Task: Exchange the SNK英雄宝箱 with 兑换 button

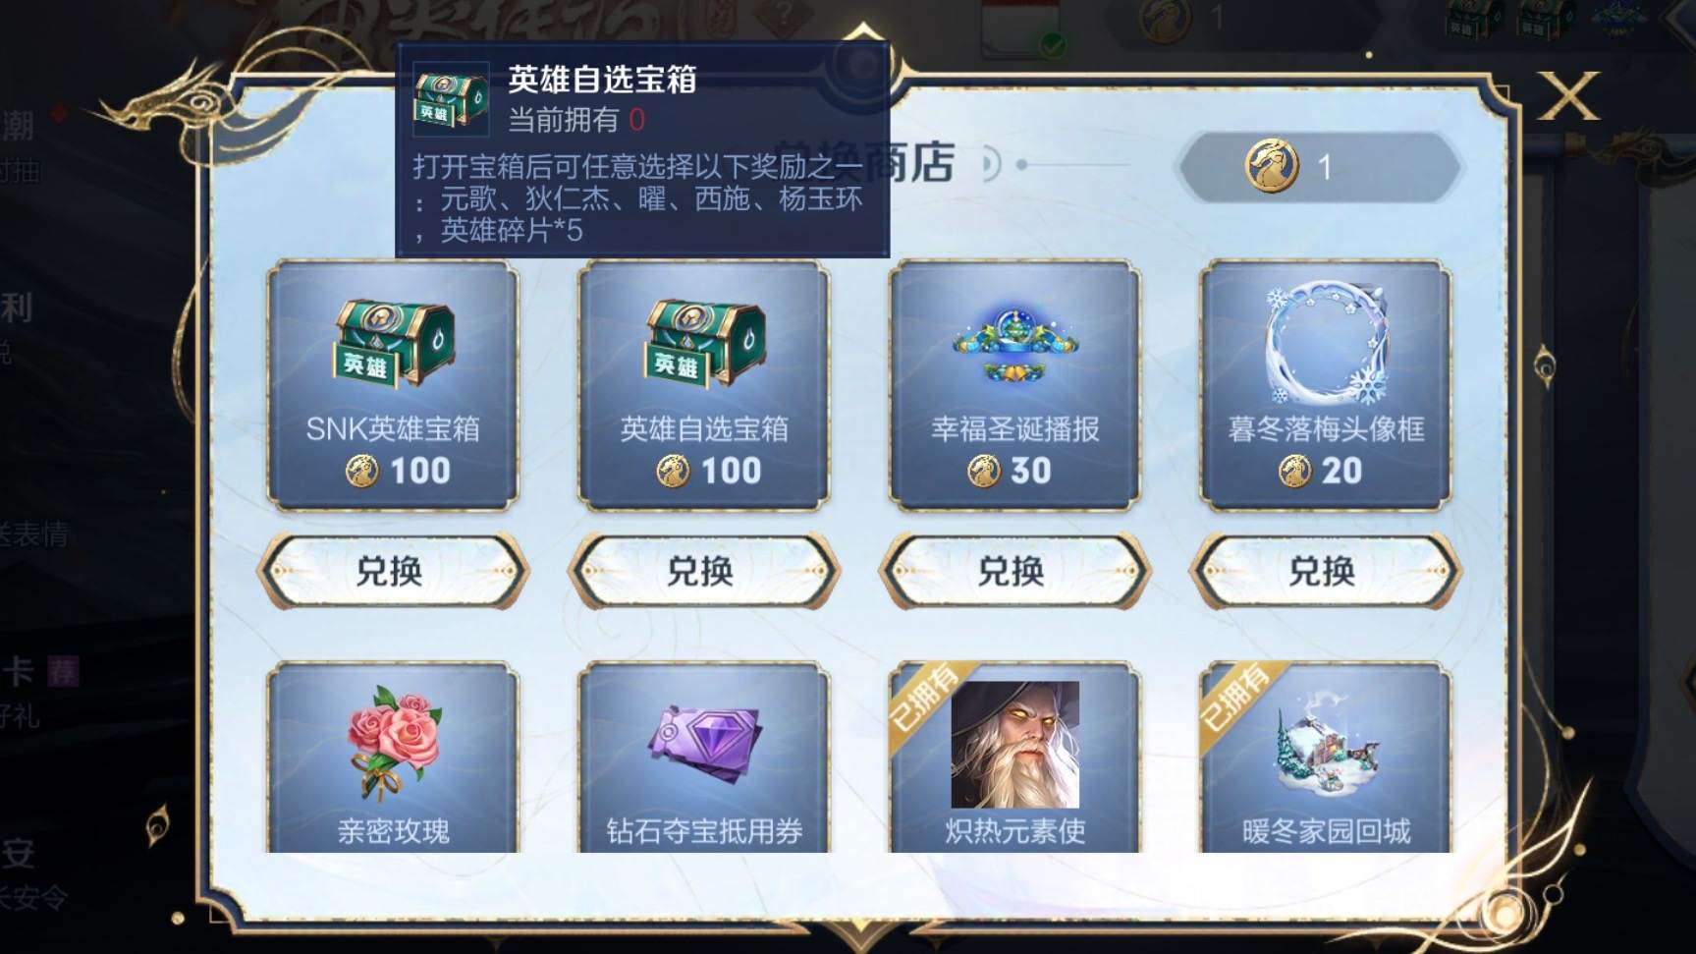Action: [392, 571]
